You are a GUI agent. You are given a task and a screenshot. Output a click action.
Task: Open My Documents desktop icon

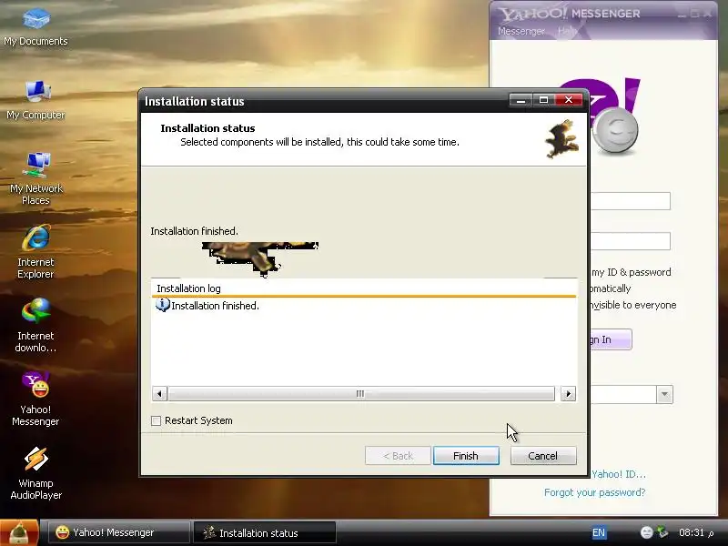[x=35, y=27]
